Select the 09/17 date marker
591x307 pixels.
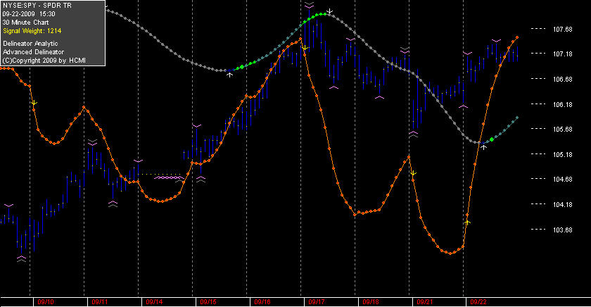click(317, 302)
